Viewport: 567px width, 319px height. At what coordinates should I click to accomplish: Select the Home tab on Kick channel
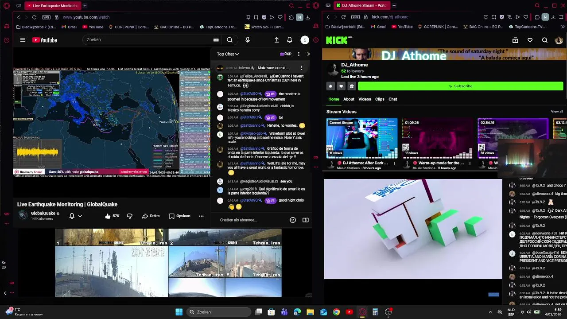pyautogui.click(x=334, y=99)
